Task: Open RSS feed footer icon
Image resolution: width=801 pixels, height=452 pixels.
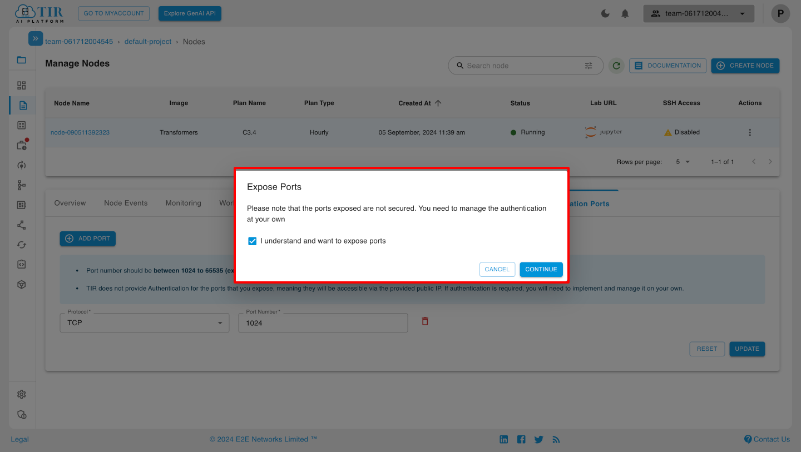Action: coord(556,439)
